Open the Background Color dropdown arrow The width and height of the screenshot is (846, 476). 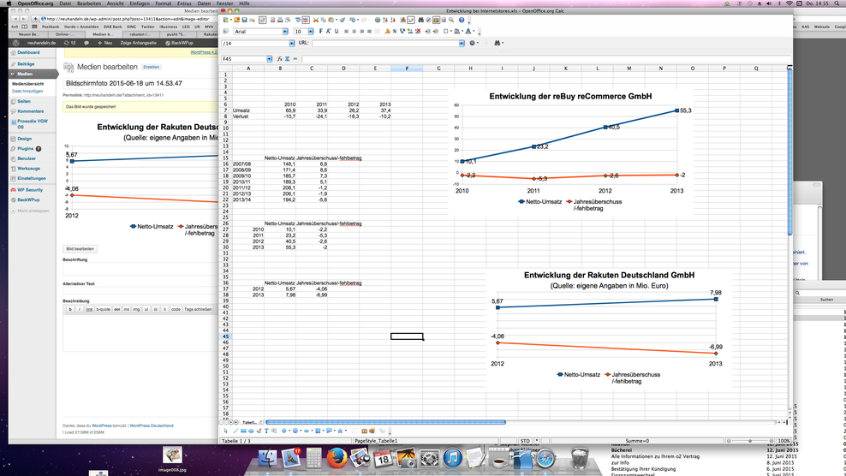point(462,32)
